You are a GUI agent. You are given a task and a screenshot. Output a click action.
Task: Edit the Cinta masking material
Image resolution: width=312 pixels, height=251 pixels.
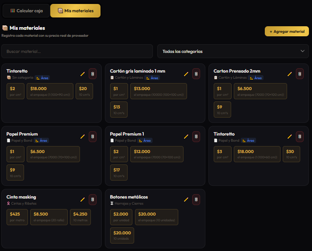[x=83, y=199]
